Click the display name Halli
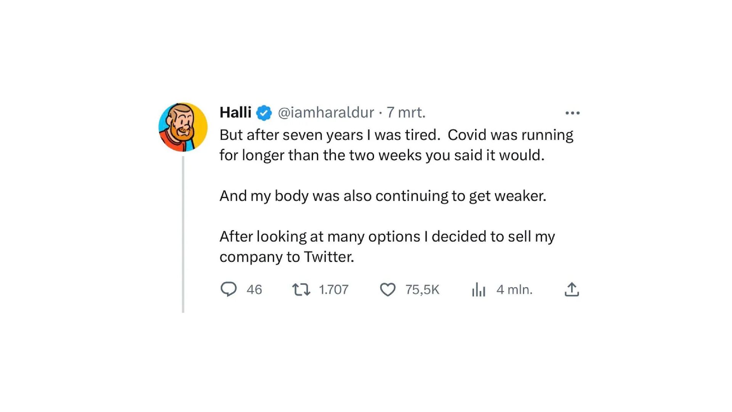 235,113
